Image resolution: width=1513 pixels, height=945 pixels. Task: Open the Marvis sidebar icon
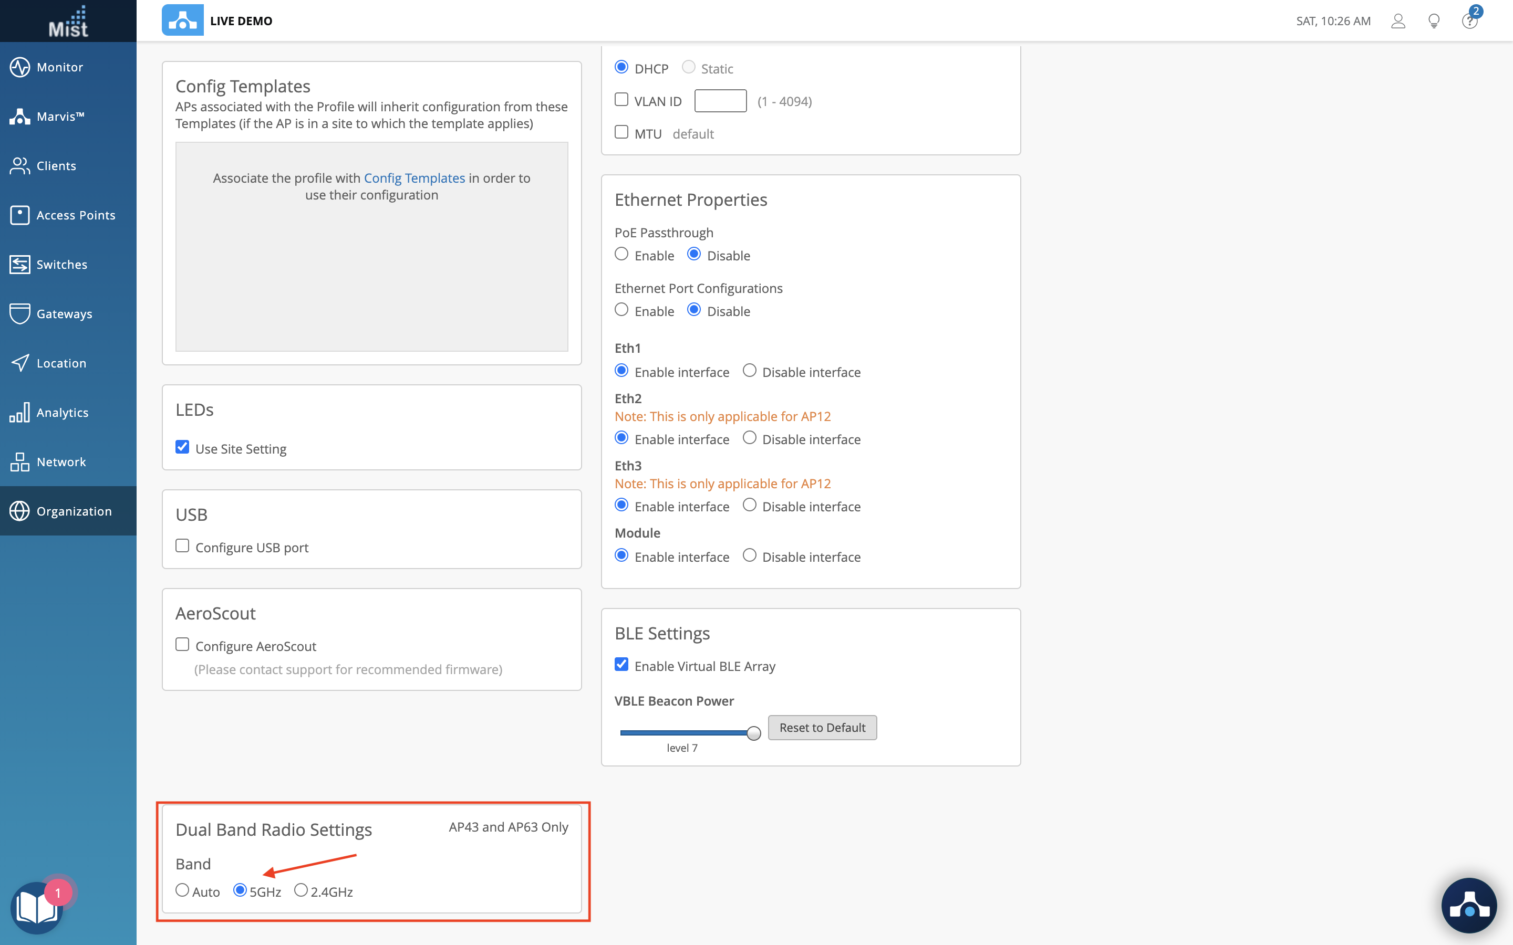[x=20, y=116]
